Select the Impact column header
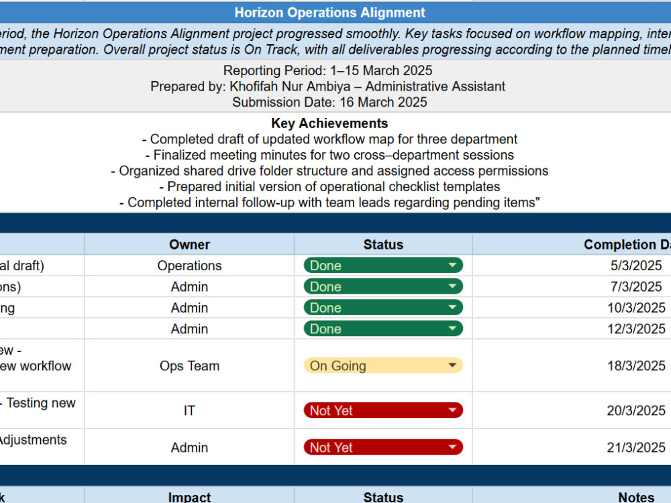671x503 pixels. point(189,496)
